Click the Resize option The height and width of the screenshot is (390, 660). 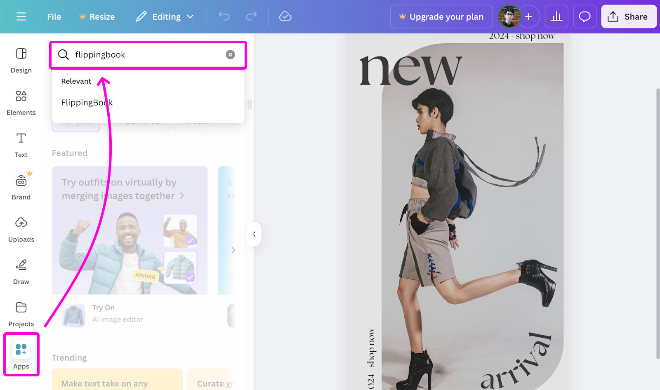coord(97,16)
